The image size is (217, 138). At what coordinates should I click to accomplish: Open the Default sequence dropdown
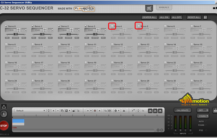30,111
